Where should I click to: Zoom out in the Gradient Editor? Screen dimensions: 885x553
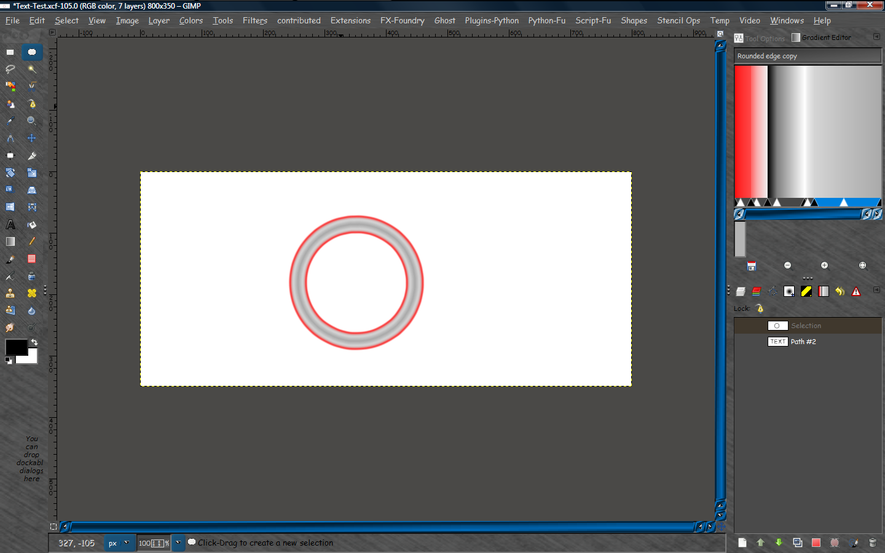[788, 265]
